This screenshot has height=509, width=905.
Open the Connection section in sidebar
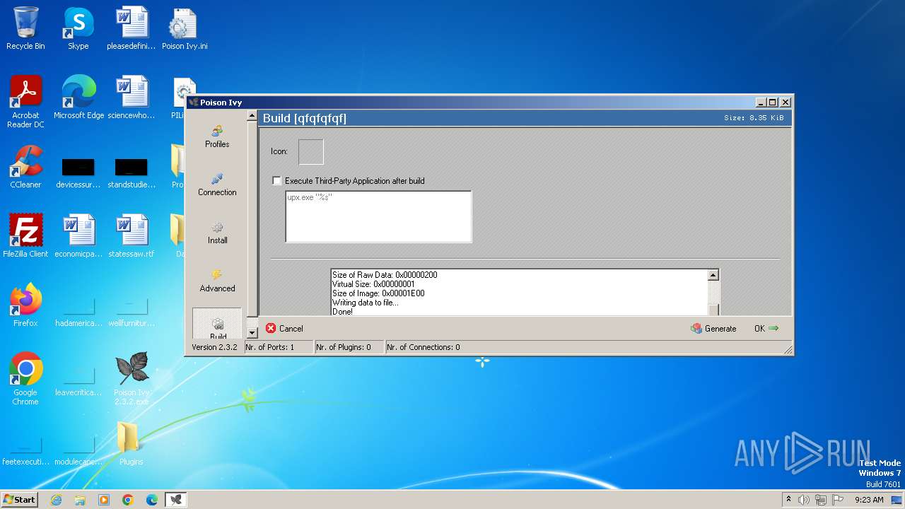coord(217,184)
